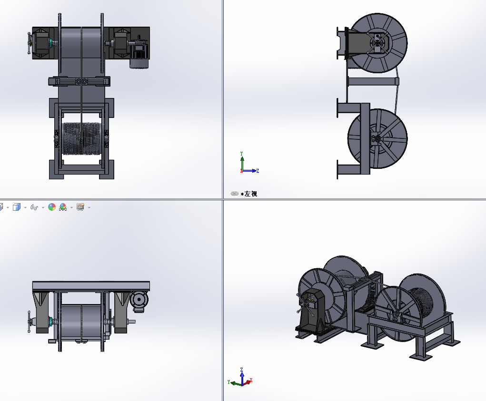486x401 pixels.
Task: Click the Hide/Show Items glasses icon
Action: tap(34, 207)
